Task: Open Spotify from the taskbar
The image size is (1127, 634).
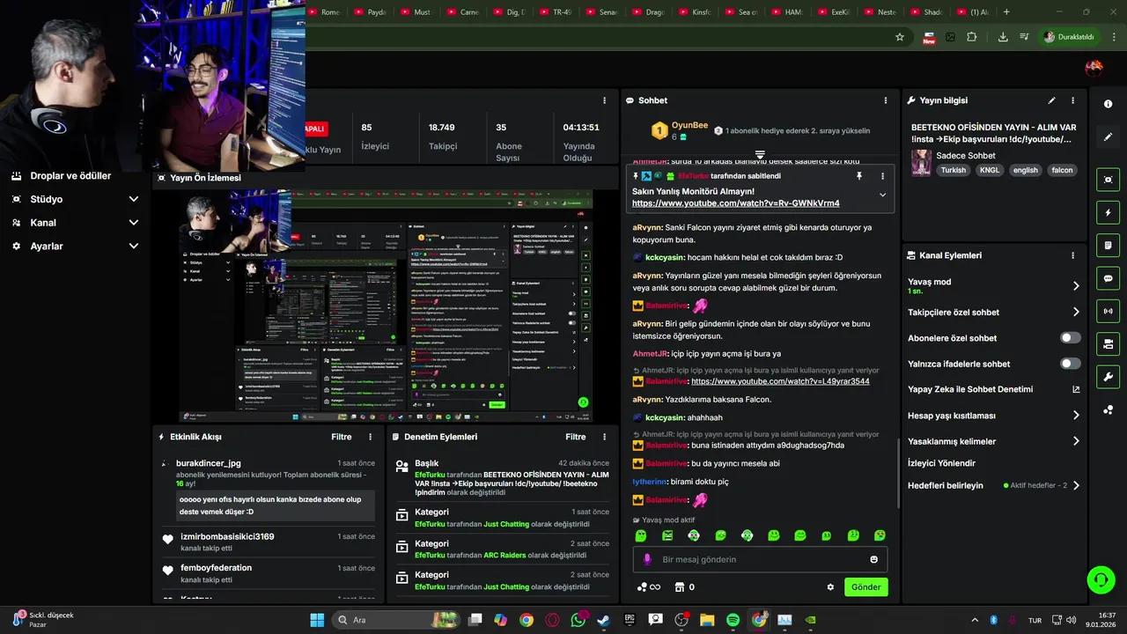Action: point(733,620)
